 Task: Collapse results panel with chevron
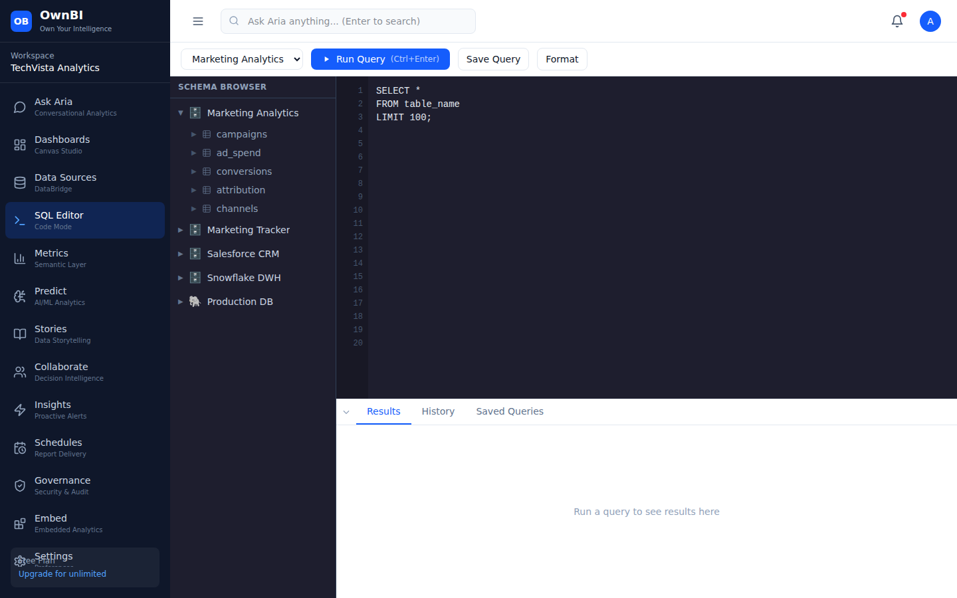coord(346,412)
